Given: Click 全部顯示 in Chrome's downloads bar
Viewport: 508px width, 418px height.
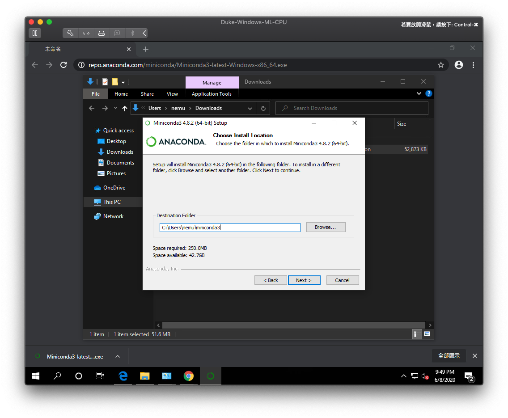Looking at the screenshot, I should 449,356.
